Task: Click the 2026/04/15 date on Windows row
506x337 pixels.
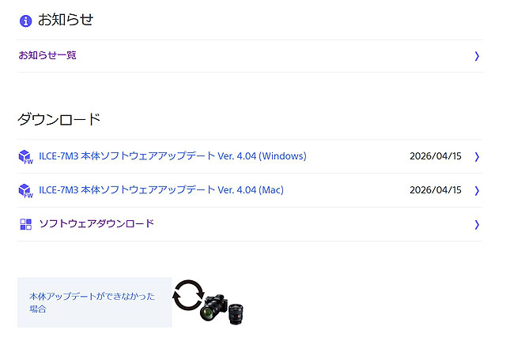Action: tap(435, 156)
